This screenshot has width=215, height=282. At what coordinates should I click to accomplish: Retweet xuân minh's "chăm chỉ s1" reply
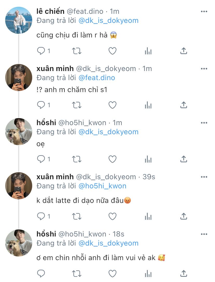(77, 105)
